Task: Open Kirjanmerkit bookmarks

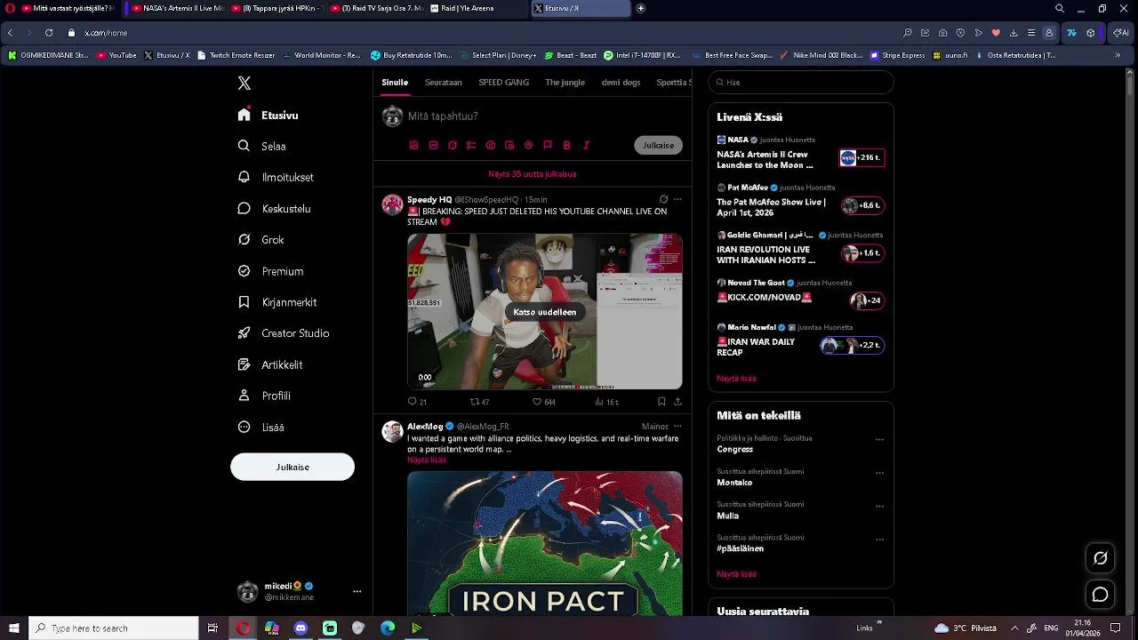Action: pyautogui.click(x=277, y=302)
